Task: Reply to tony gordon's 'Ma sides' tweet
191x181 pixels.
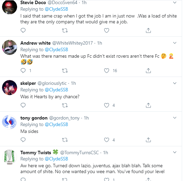Action: pos(23,140)
